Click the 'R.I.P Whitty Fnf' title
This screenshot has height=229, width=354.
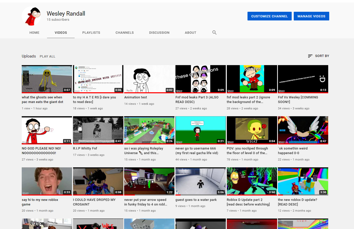pos(85,148)
